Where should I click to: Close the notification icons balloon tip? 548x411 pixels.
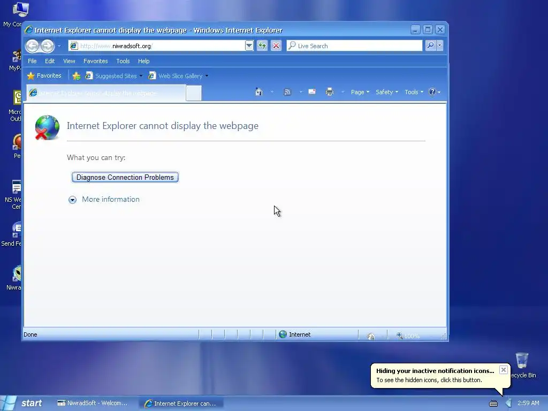[x=503, y=370]
